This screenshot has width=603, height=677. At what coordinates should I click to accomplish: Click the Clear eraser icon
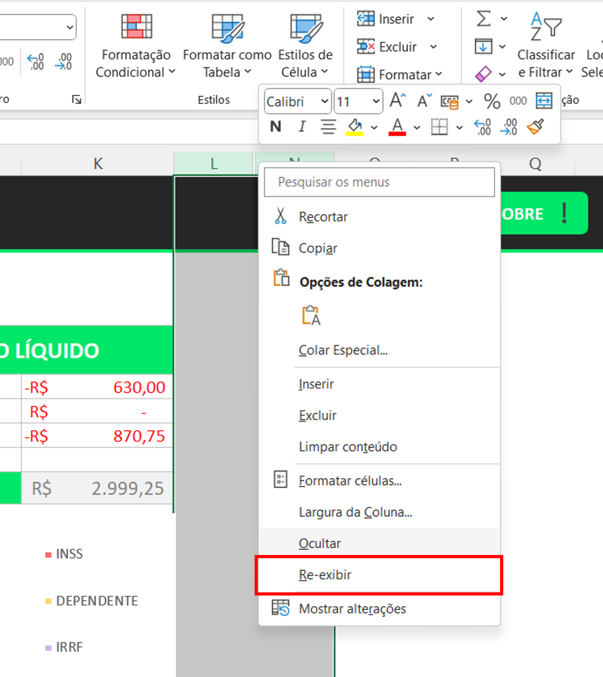pyautogui.click(x=484, y=74)
